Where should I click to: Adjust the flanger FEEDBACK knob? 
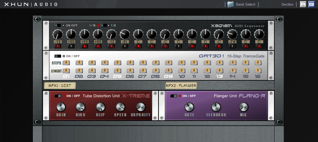tap(216, 107)
